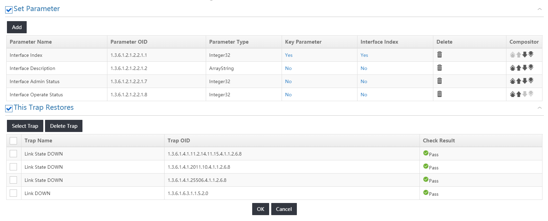Uncheck the Set Parameter checkbox
Viewport: 548px width, 221px height.
point(9,10)
